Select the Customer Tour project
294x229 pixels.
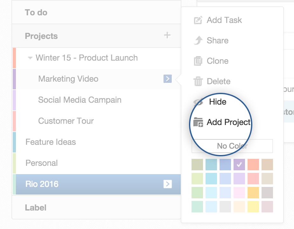(x=66, y=121)
